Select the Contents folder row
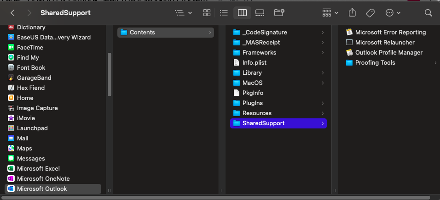 pos(166,33)
